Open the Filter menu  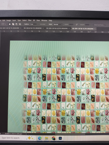point(30,21)
